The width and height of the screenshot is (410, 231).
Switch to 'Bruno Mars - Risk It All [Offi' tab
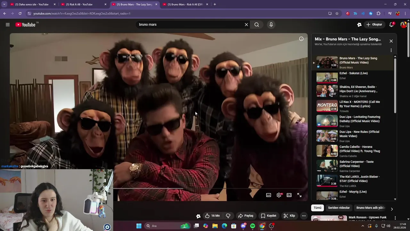coord(185,4)
